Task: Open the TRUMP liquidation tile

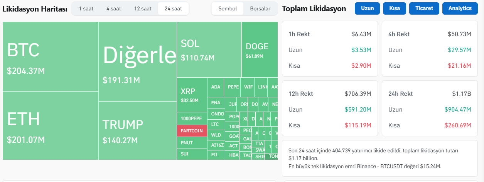Action: point(137,130)
